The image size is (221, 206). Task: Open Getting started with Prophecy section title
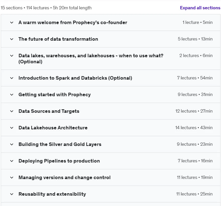(54, 95)
